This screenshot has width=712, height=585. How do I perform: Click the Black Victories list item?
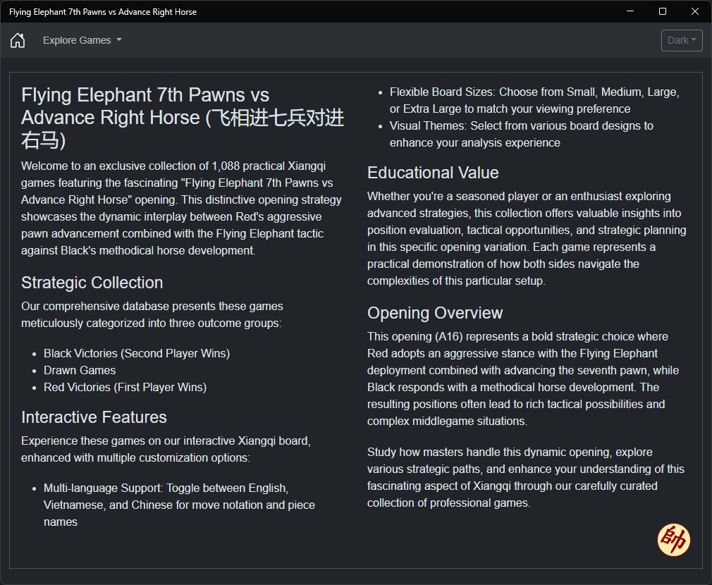tap(137, 354)
